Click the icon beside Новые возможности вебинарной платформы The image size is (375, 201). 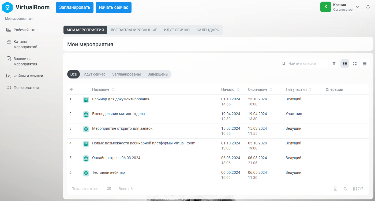point(86,144)
